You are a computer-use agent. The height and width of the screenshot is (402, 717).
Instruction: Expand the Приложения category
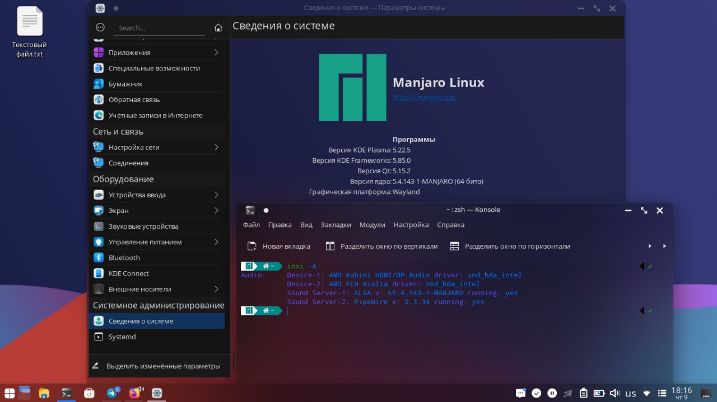pyautogui.click(x=156, y=53)
